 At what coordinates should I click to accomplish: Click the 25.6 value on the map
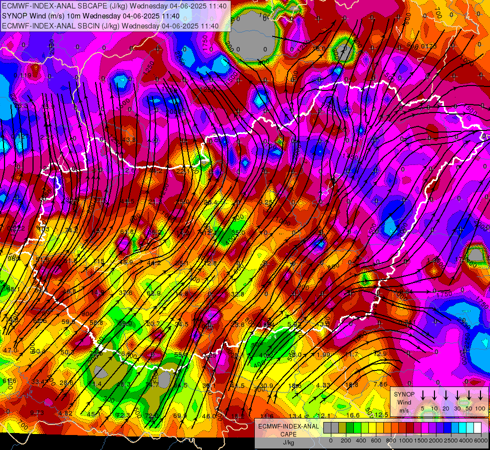tap(238, 325)
